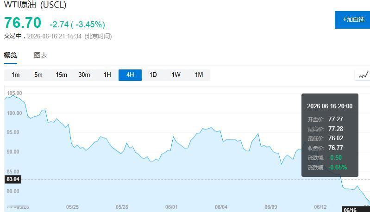Select the 1W timeframe
The image size is (370, 212).
176,75
